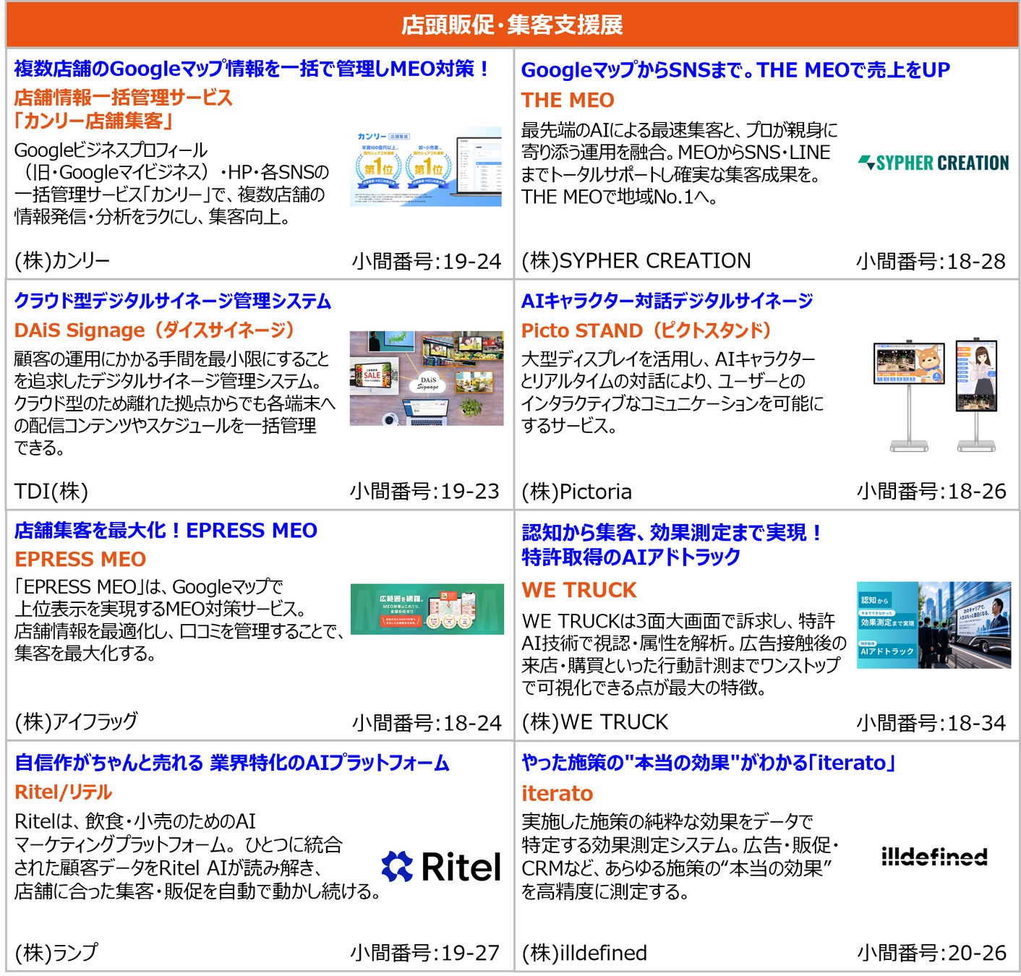Select the orange WE TRUCK product title
1021x976 pixels.
(579, 590)
